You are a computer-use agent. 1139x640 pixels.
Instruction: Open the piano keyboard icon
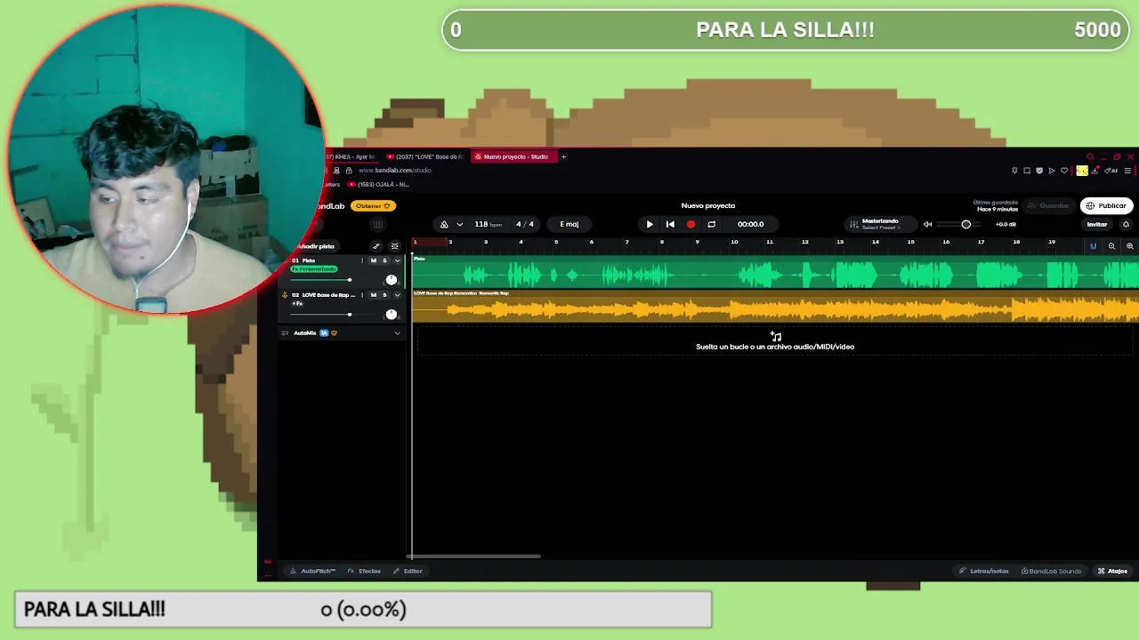pyautogui.click(x=378, y=224)
